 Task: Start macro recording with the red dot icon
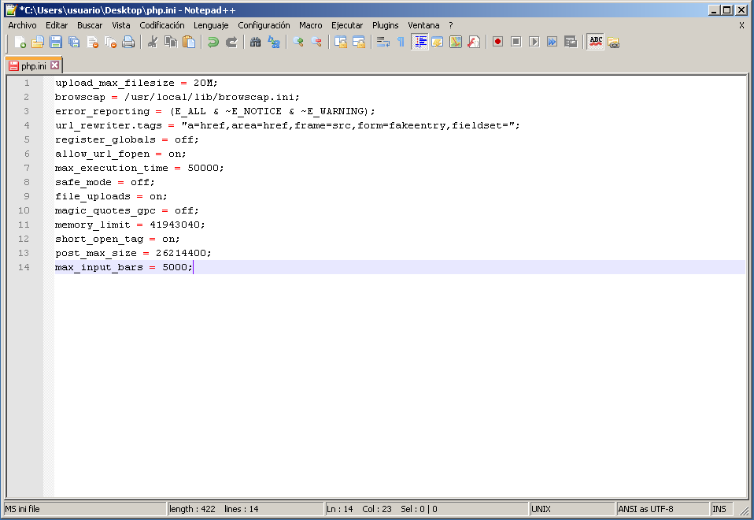pos(497,42)
